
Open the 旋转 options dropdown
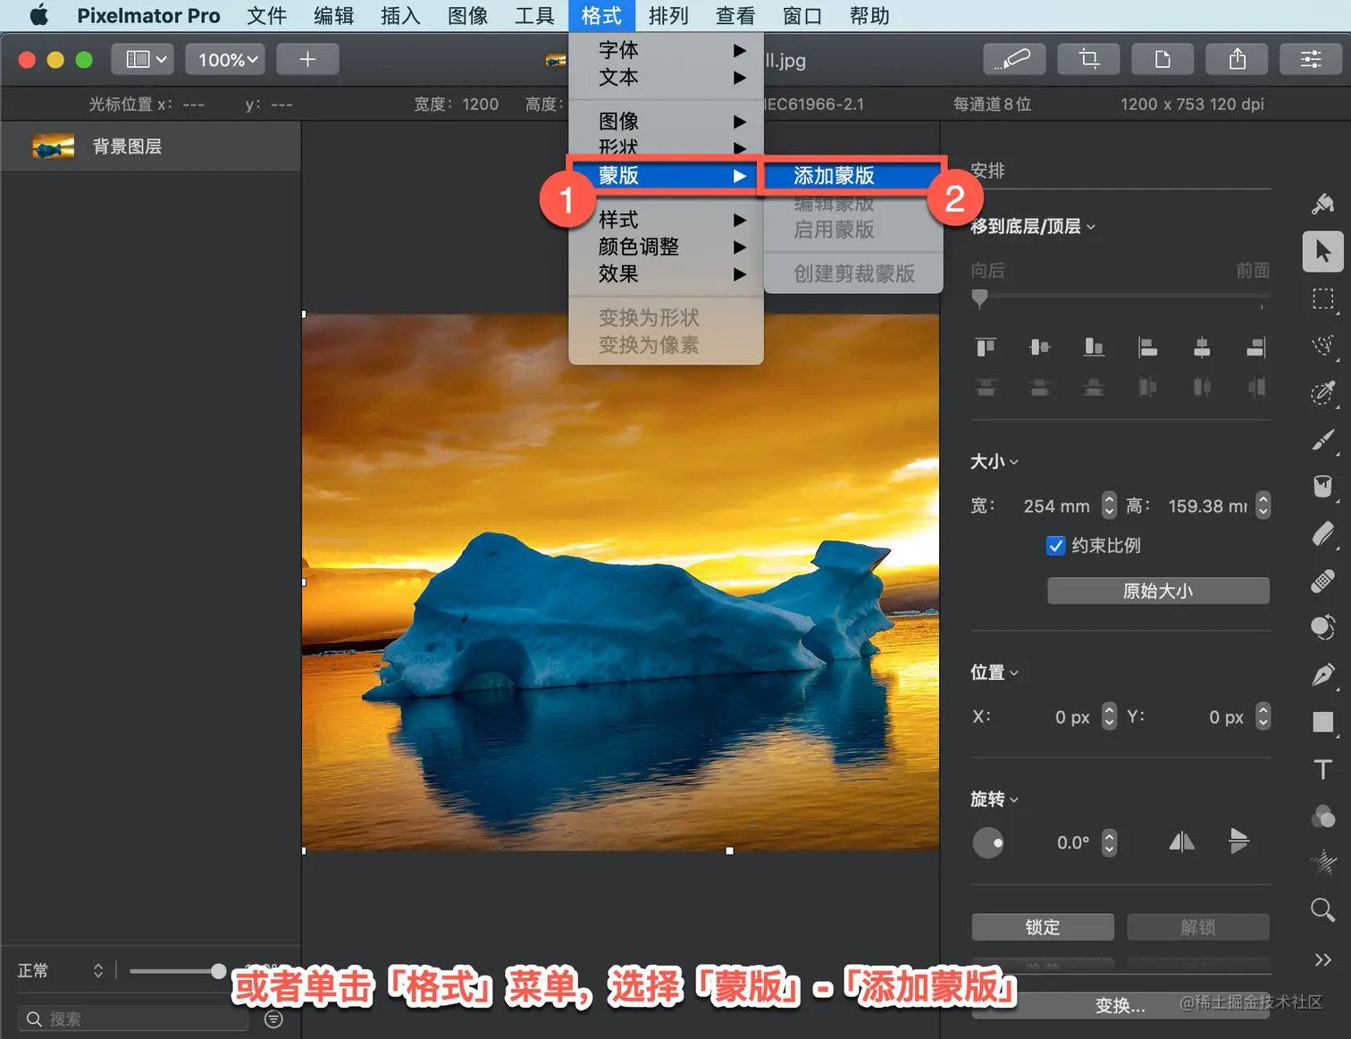coord(994,800)
